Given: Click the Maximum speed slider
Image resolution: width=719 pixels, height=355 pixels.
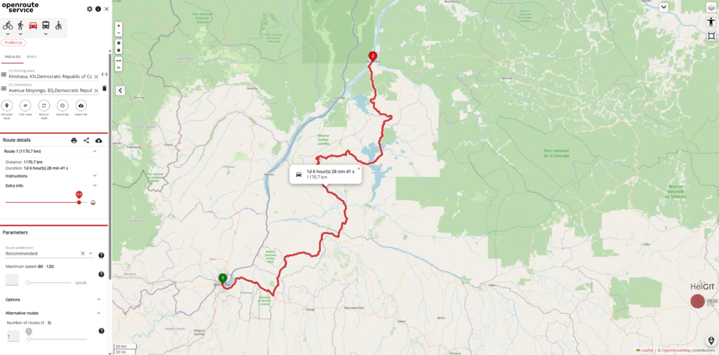Looking at the screenshot, I should pos(50,283).
